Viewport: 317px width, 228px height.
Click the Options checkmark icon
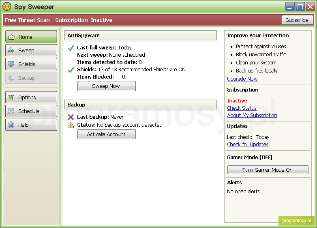tap(11, 97)
